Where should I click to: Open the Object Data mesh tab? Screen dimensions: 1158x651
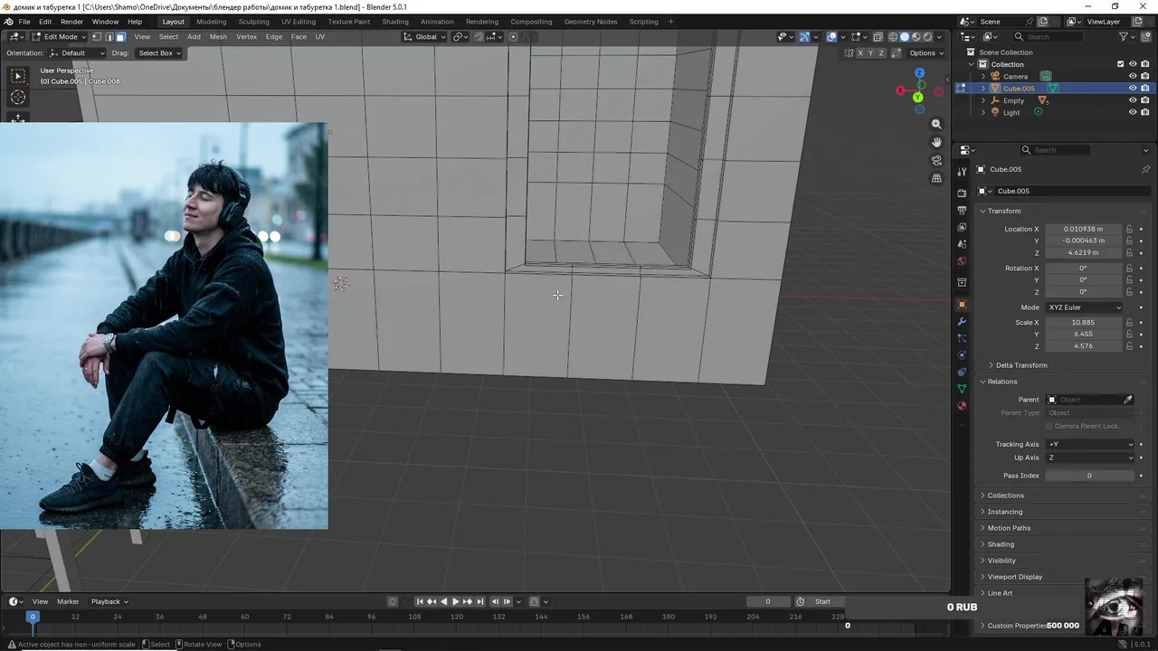(x=962, y=389)
